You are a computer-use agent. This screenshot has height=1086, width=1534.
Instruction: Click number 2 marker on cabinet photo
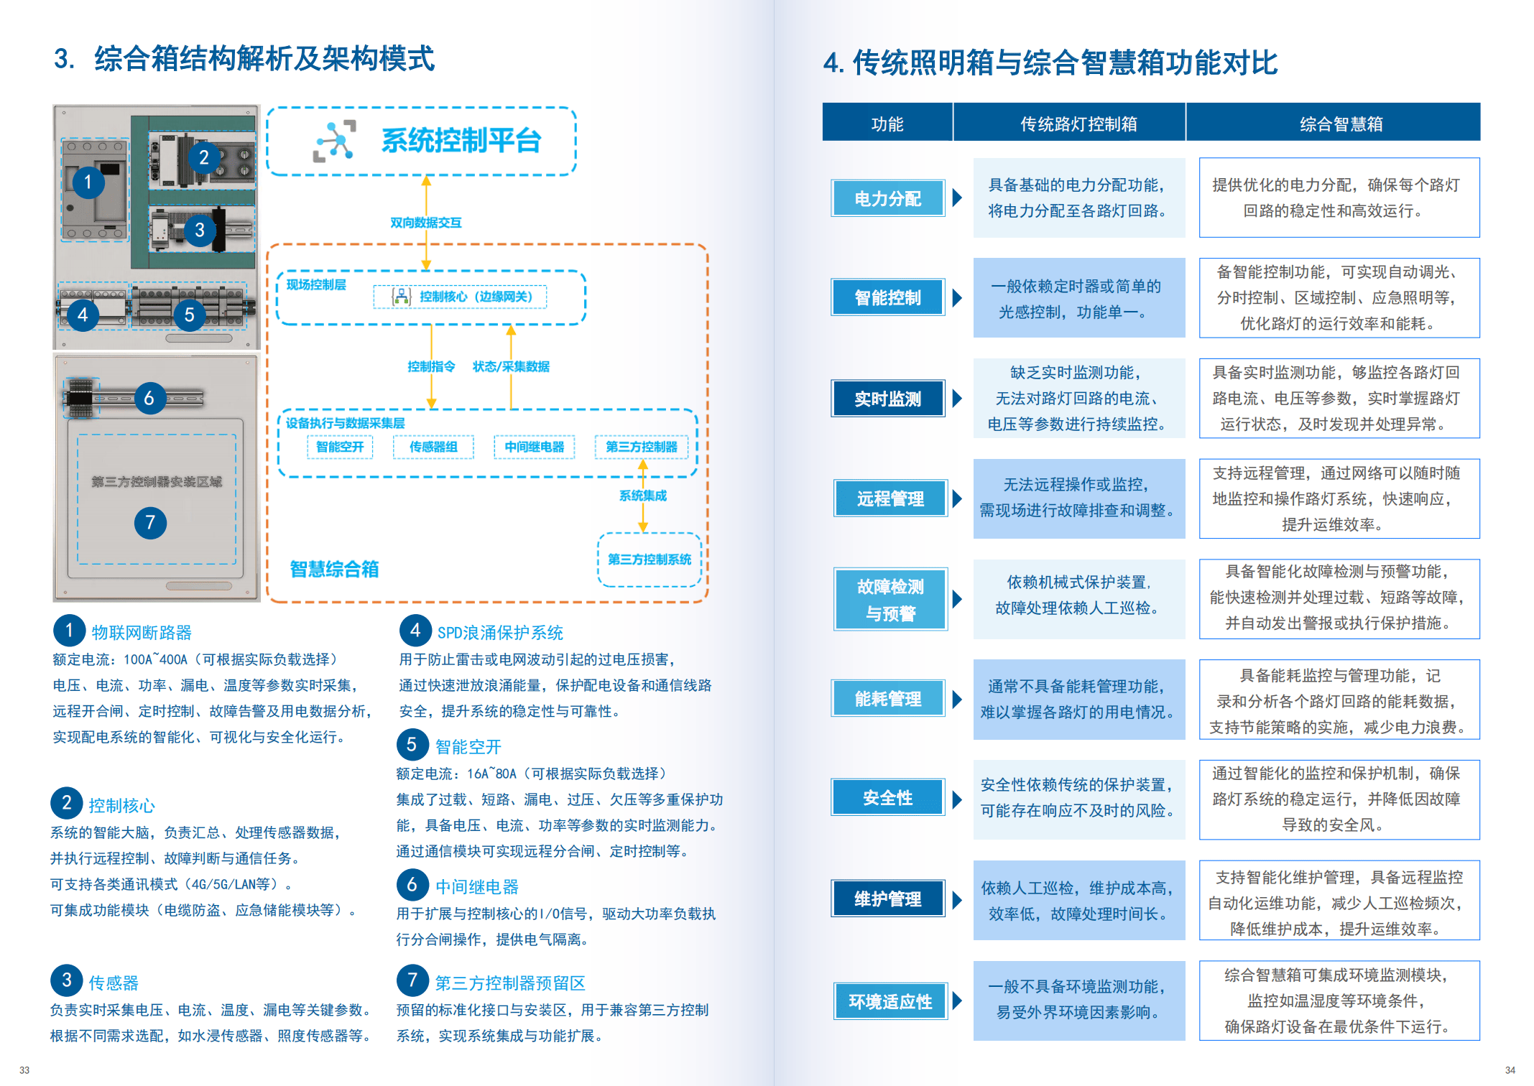click(204, 157)
